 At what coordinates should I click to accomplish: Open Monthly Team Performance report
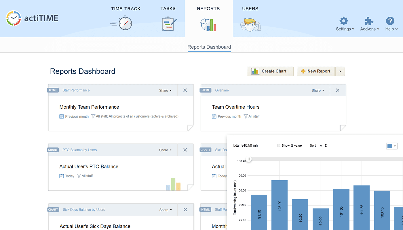(x=89, y=107)
